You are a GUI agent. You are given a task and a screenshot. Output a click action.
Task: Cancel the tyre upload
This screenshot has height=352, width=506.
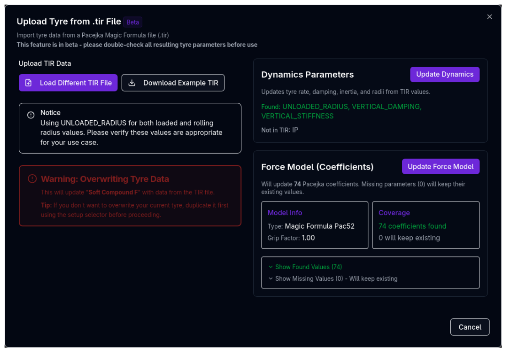(x=469, y=327)
